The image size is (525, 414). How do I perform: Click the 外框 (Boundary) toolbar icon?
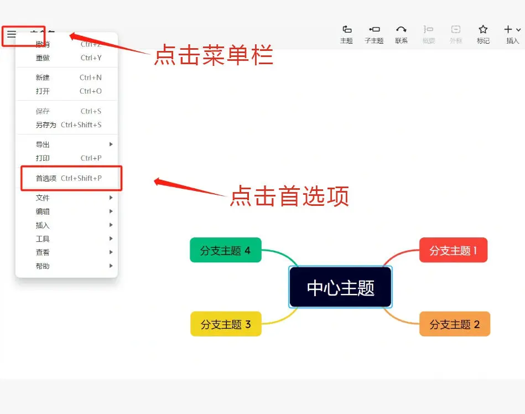pos(456,32)
